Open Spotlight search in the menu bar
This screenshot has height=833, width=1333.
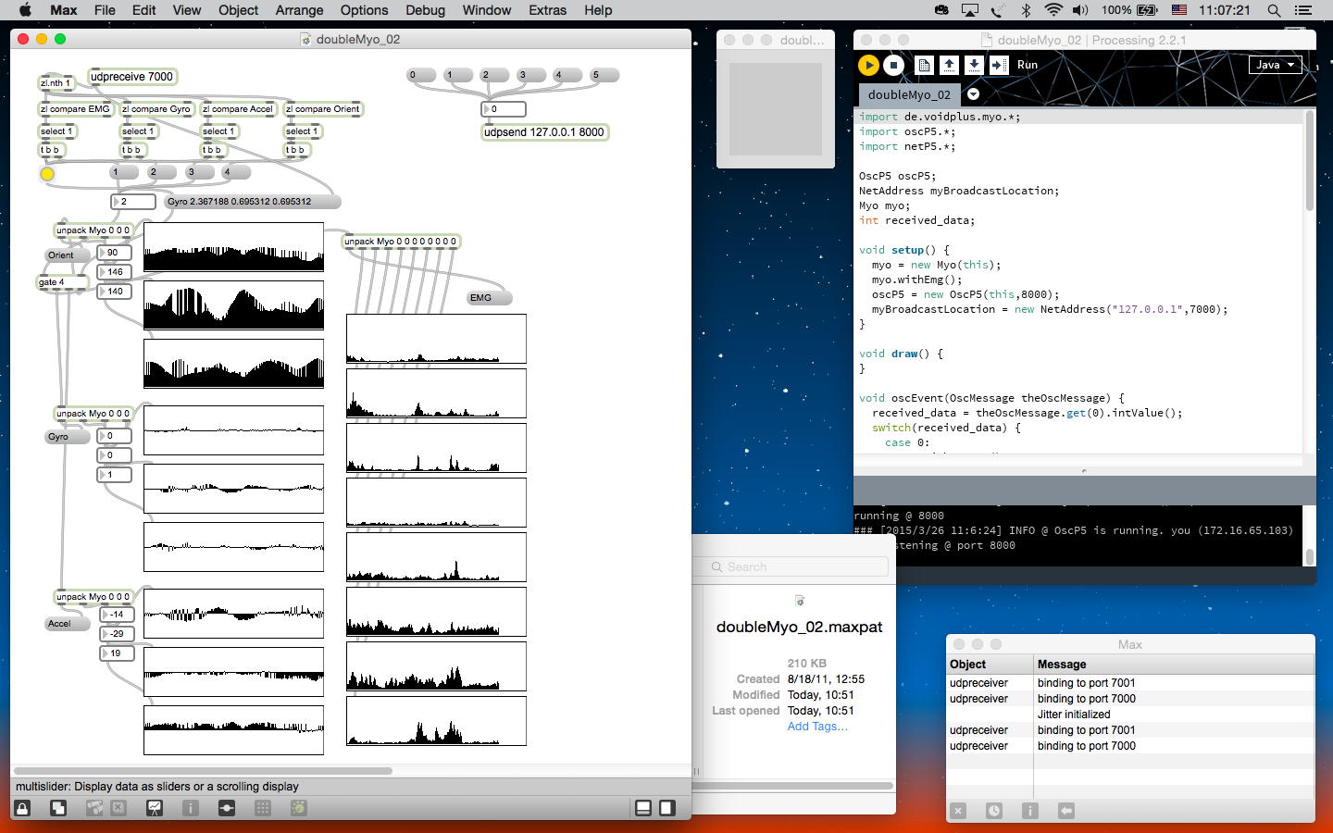click(x=1274, y=10)
